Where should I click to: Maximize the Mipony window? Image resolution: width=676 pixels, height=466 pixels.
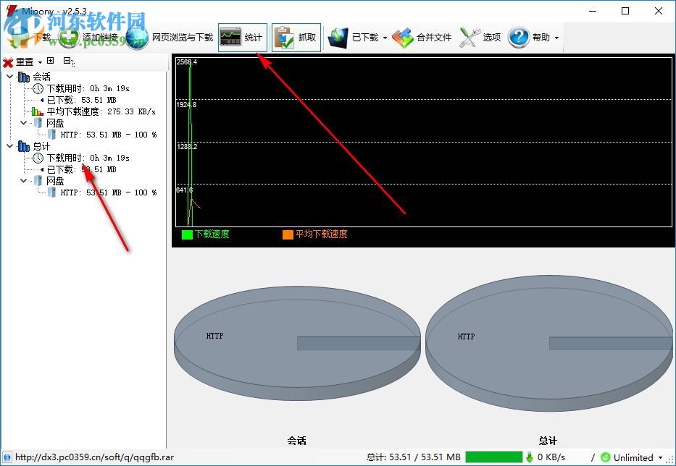(x=625, y=11)
